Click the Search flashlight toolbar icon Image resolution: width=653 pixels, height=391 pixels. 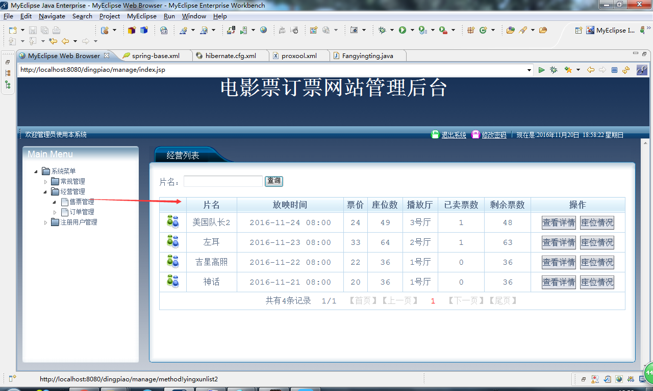[523, 31]
